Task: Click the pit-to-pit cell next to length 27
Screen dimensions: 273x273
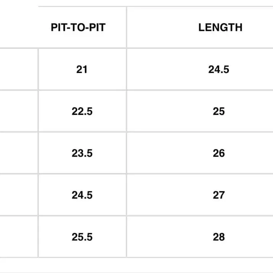Action: (x=82, y=195)
